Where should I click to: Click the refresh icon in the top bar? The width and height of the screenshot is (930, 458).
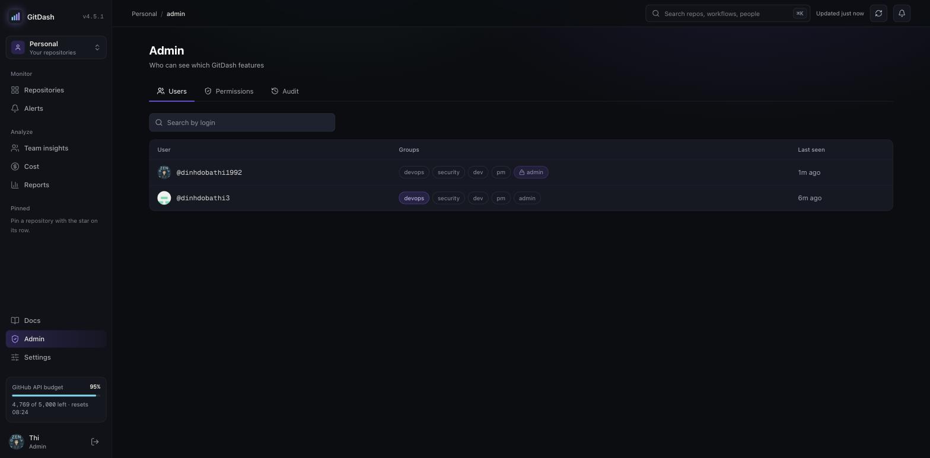click(878, 13)
